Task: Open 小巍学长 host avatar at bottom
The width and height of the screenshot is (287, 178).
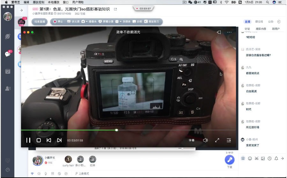Action: (x=38, y=160)
